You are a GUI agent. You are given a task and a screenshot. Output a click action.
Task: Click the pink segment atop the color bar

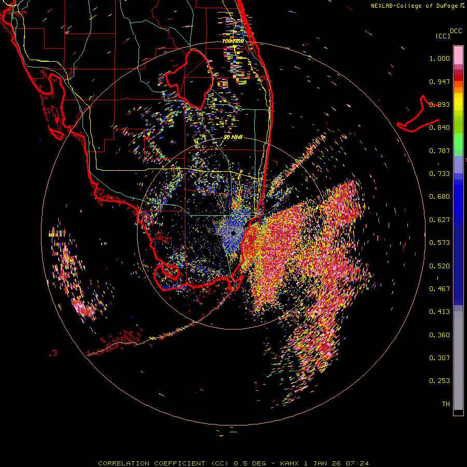point(458,55)
